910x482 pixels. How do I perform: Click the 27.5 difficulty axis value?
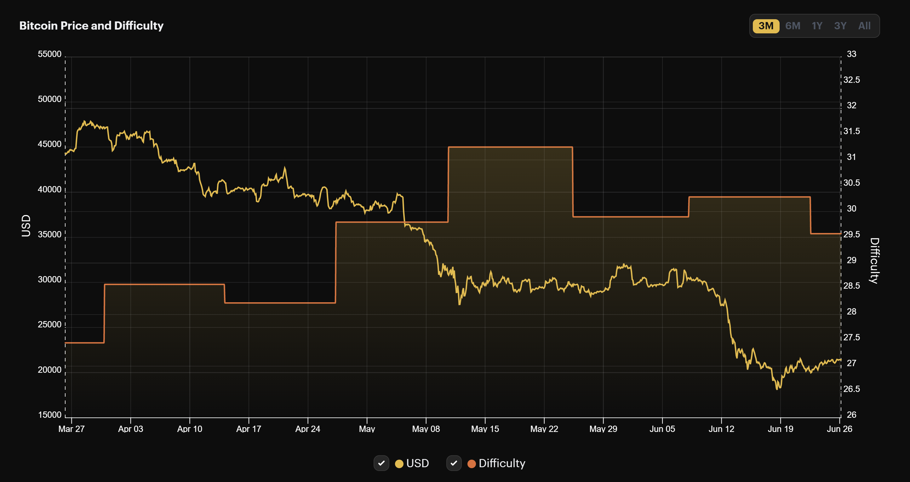coord(851,337)
